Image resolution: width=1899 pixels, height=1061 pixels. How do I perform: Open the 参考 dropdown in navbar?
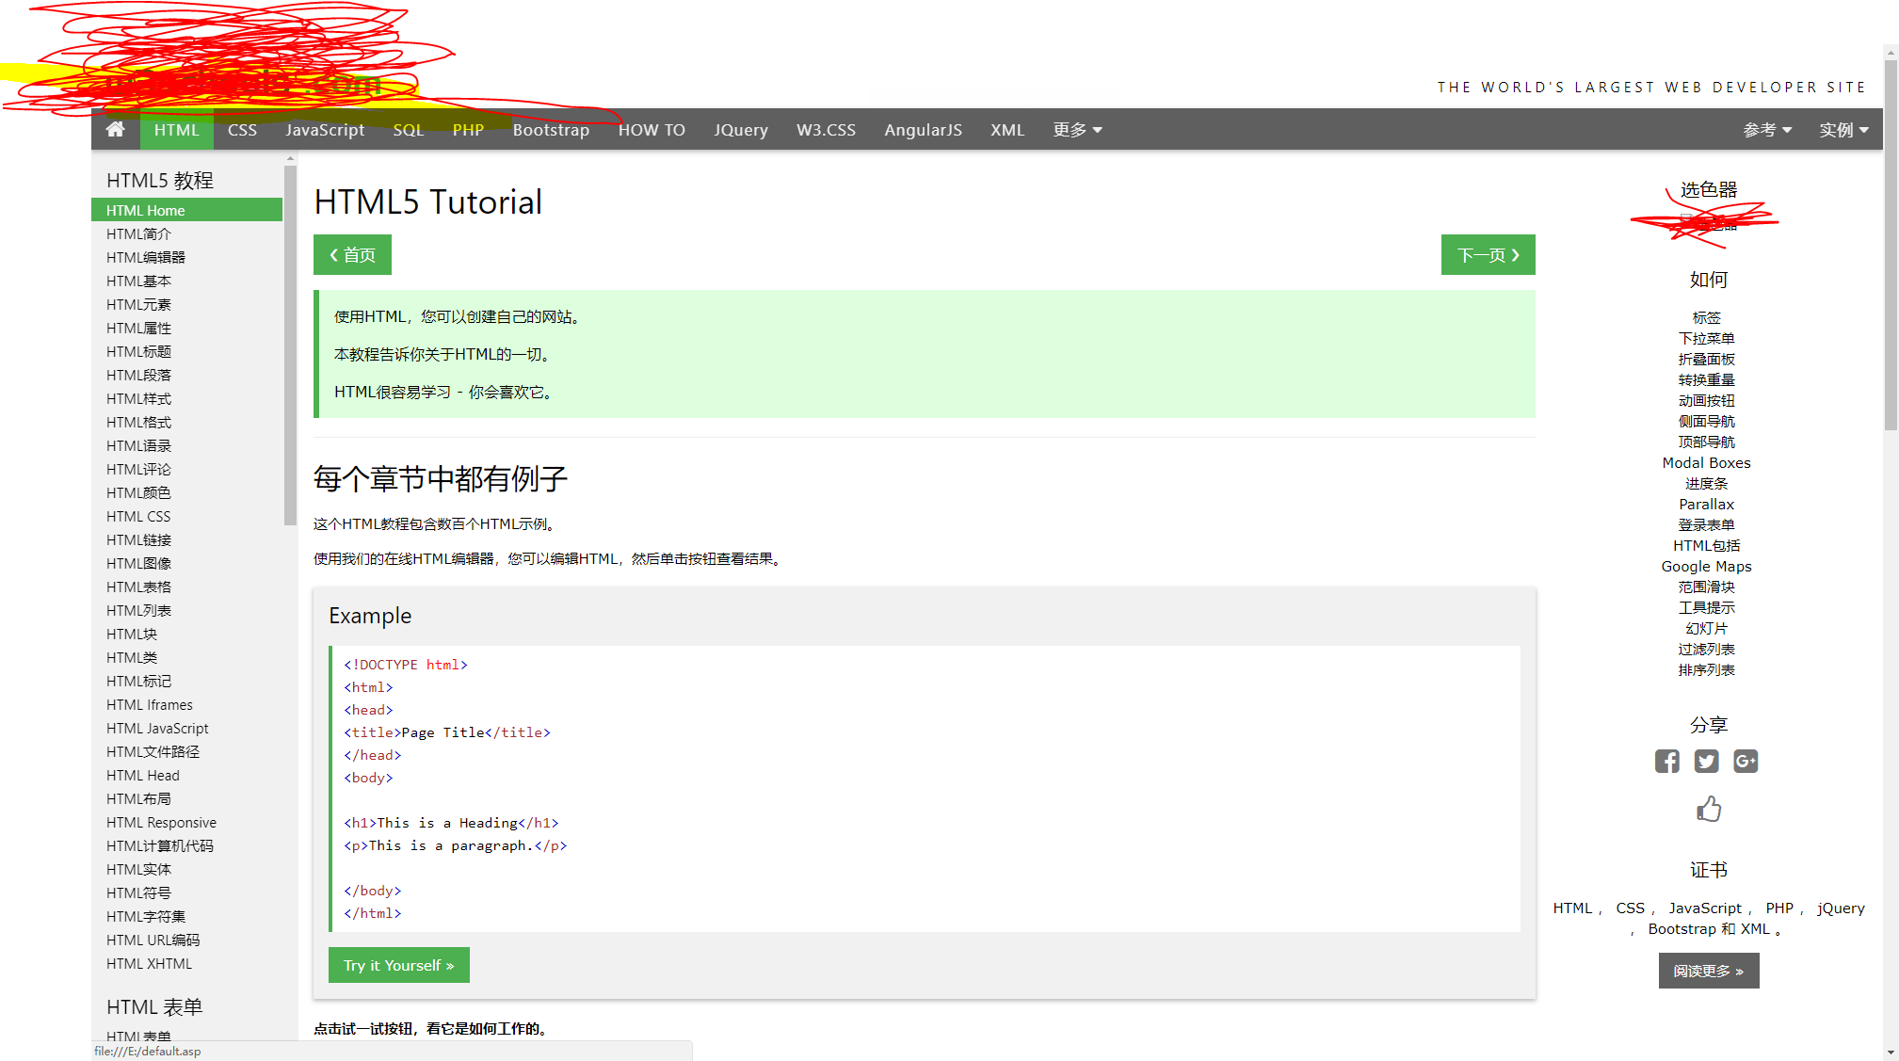click(x=1766, y=130)
